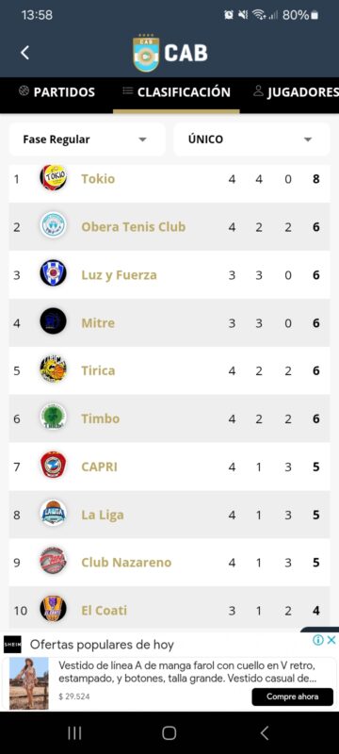Select the Luz y Fuerza logo
339x754 pixels.
click(53, 273)
